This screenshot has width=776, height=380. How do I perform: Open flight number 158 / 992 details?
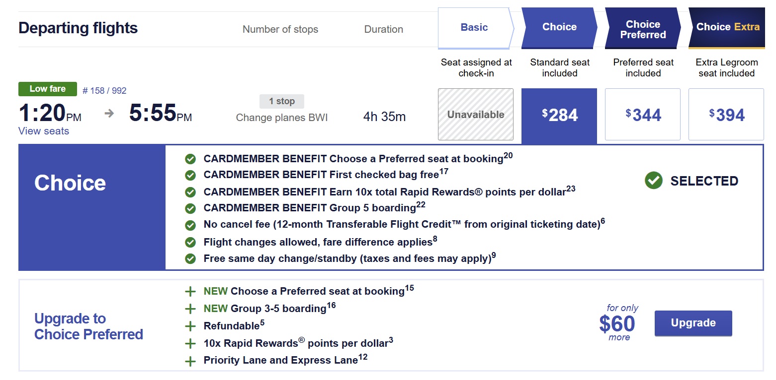[x=104, y=91]
